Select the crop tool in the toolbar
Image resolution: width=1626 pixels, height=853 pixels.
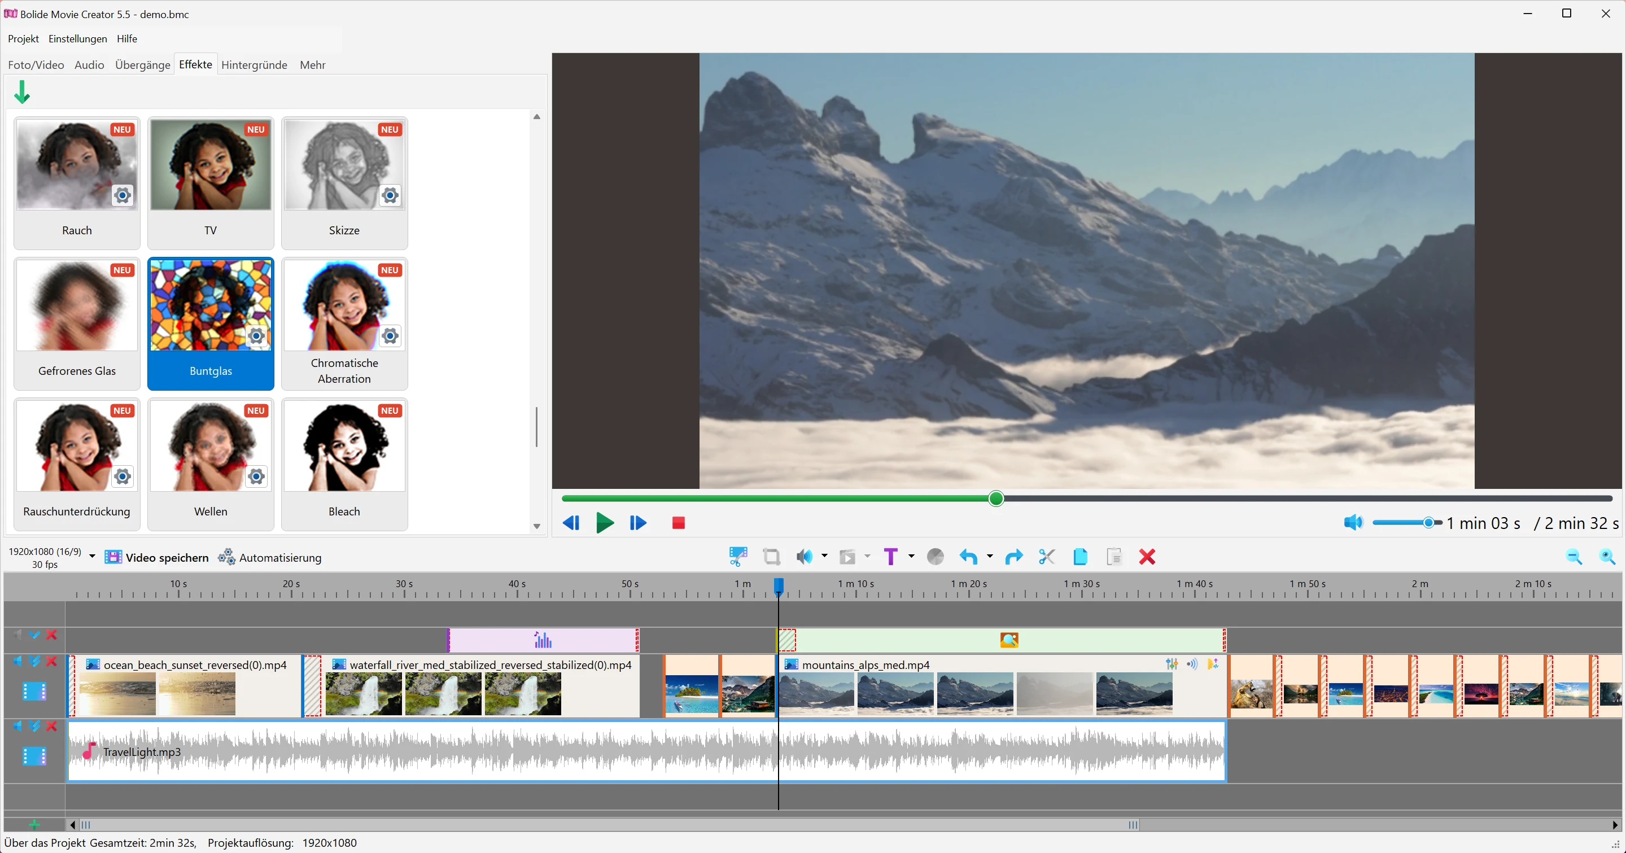[771, 557]
